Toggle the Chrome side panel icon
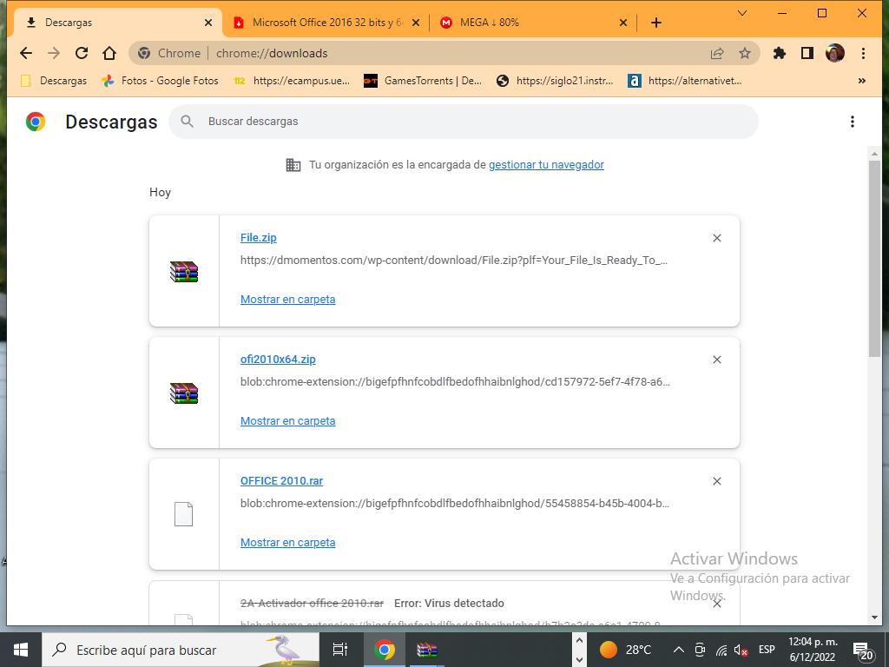 807,53
